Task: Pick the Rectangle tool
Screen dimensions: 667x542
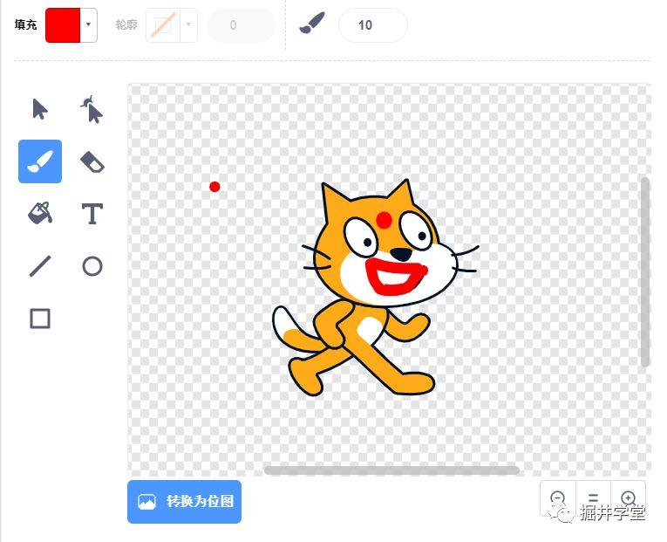Action: click(40, 319)
